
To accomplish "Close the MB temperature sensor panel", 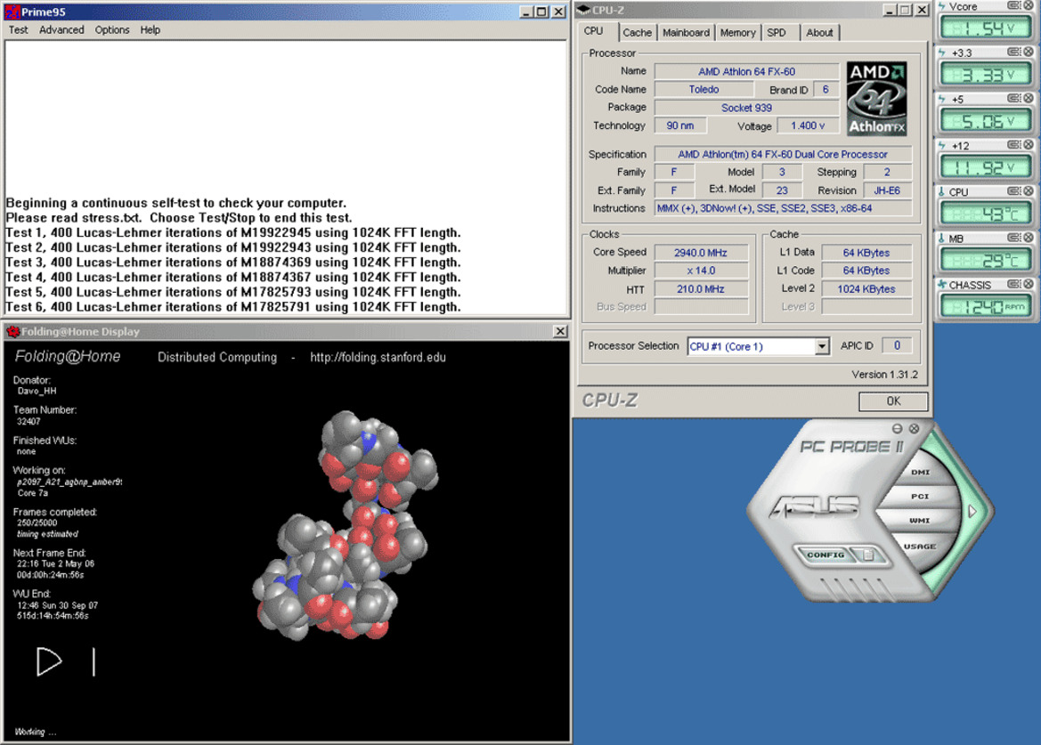I will click(x=1028, y=238).
